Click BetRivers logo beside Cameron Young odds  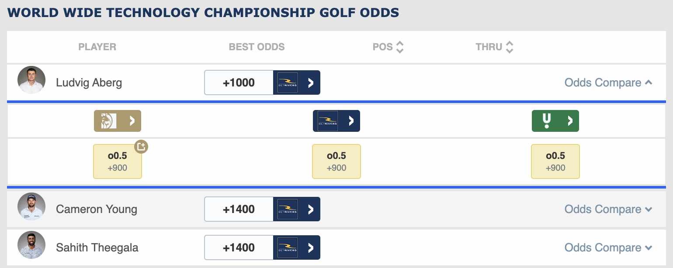pos(288,209)
